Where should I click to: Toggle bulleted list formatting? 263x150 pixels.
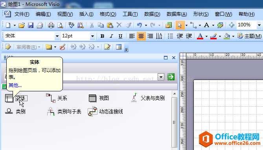pyautogui.click(x=171, y=36)
